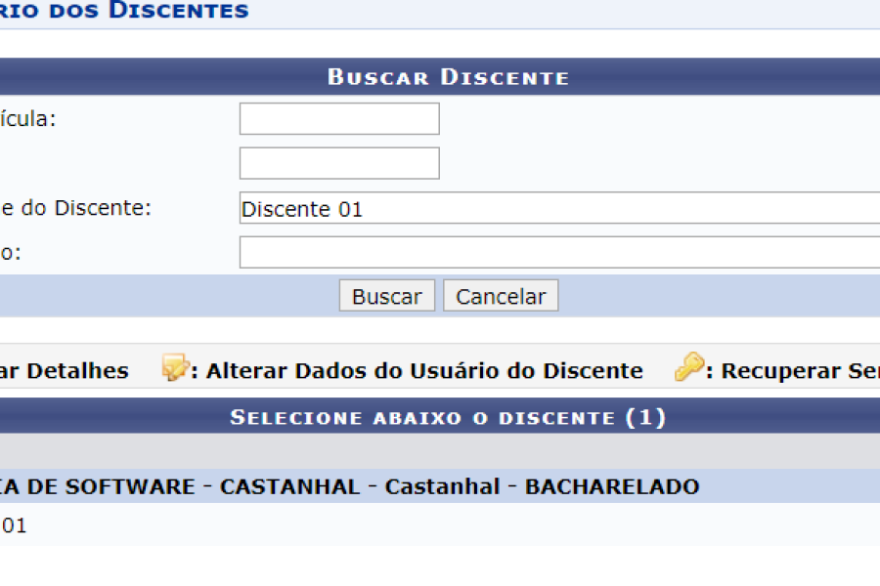Click the Alterar Dados do Usuário do Discente label
This screenshot has width=880, height=586.
point(424,371)
